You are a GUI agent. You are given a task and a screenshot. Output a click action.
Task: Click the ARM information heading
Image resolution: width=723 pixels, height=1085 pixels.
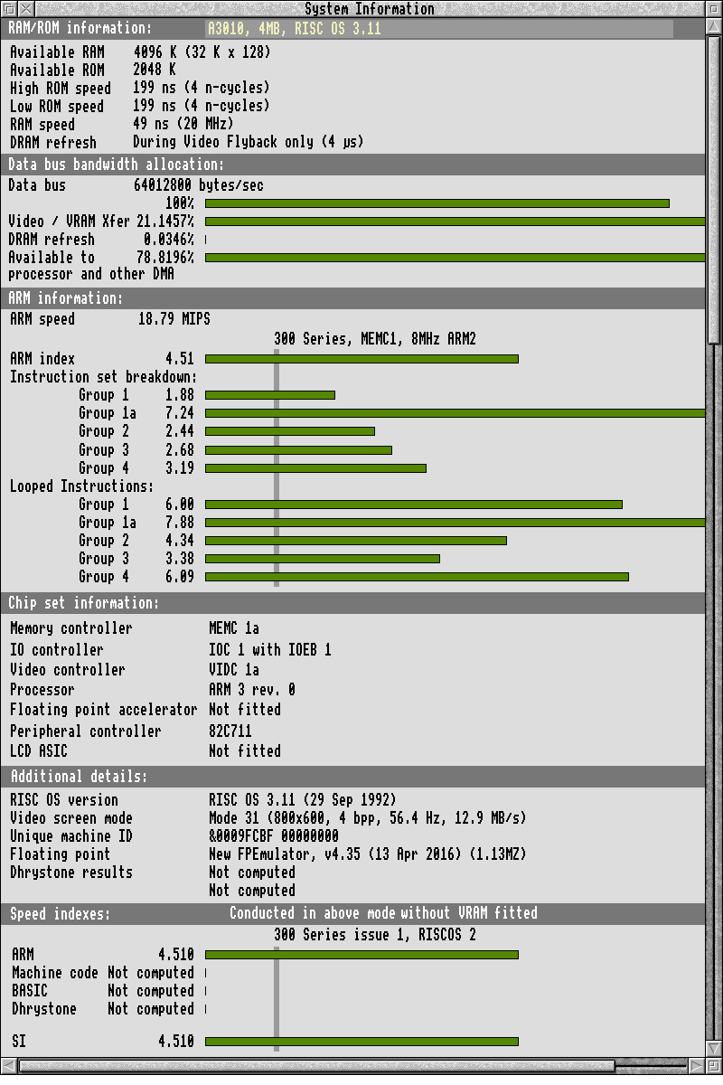pos(66,298)
